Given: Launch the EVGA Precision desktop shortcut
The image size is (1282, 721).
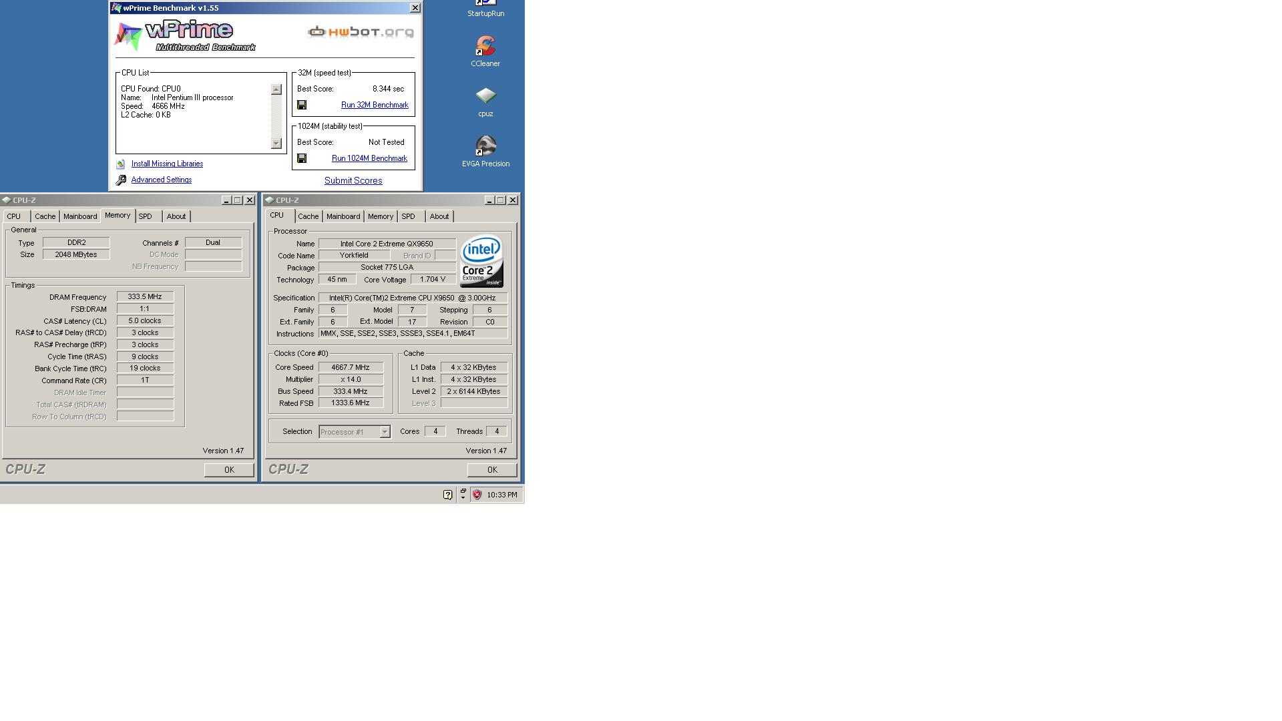Looking at the screenshot, I should [485, 152].
